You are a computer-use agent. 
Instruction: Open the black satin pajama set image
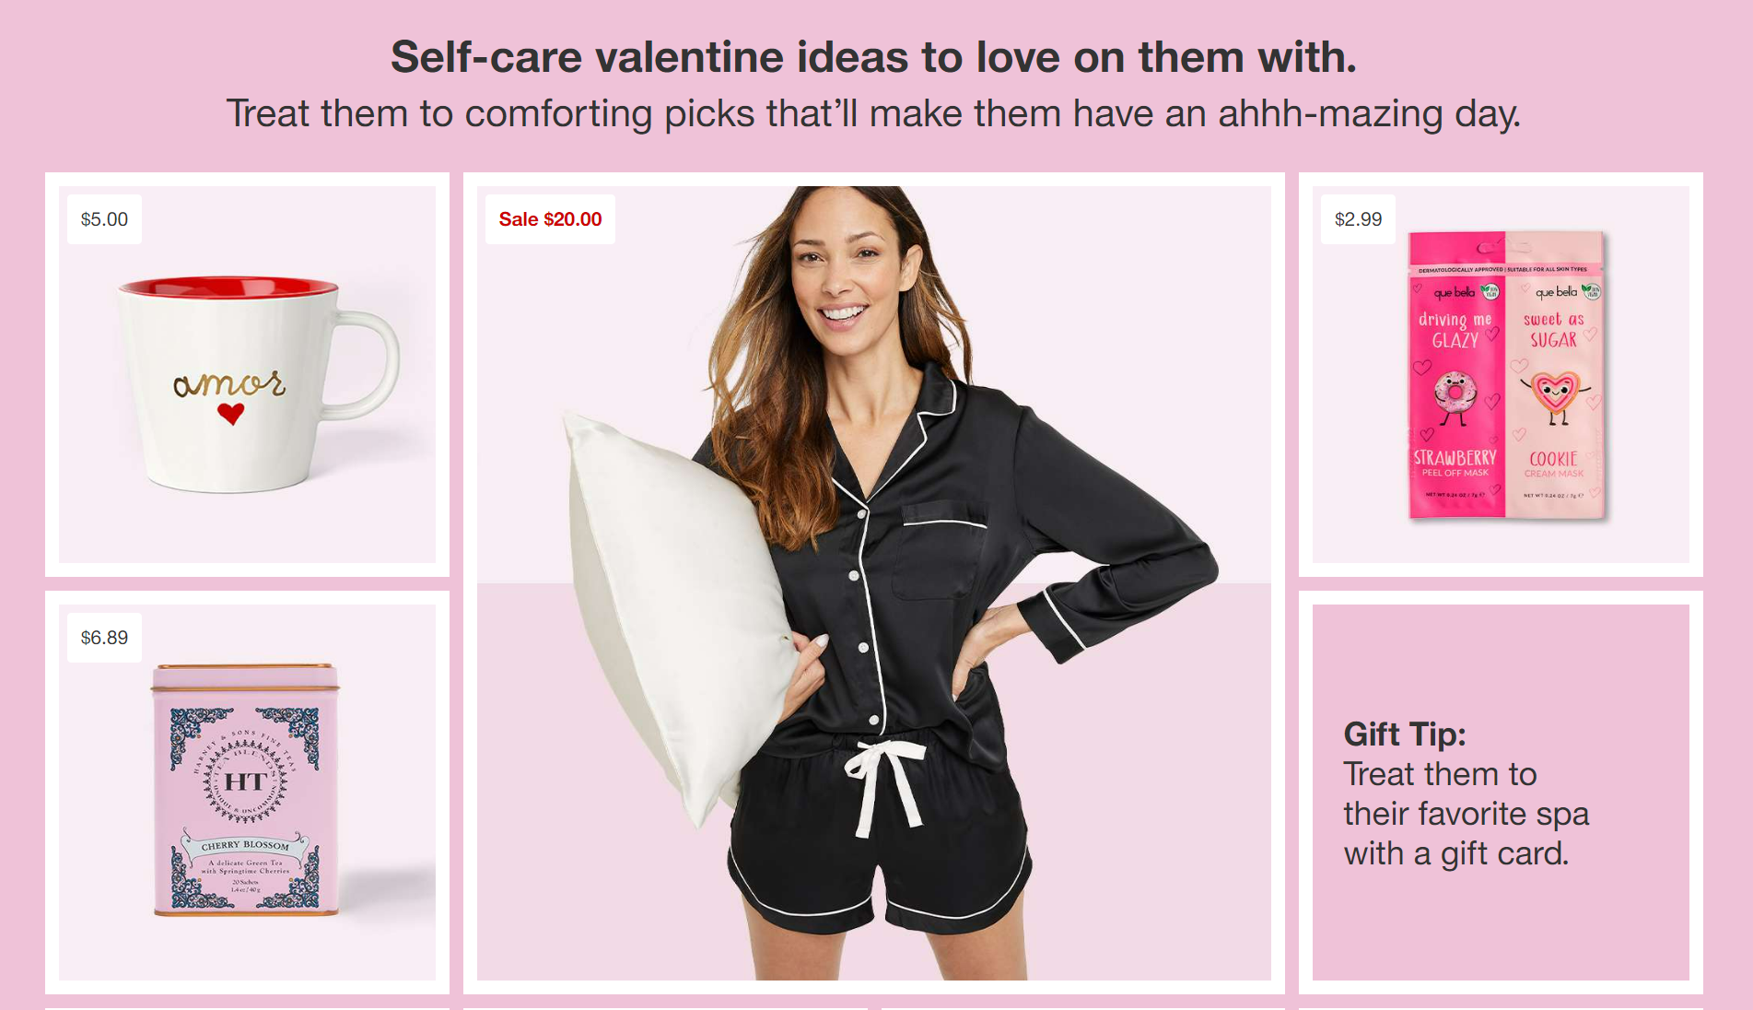tap(874, 583)
